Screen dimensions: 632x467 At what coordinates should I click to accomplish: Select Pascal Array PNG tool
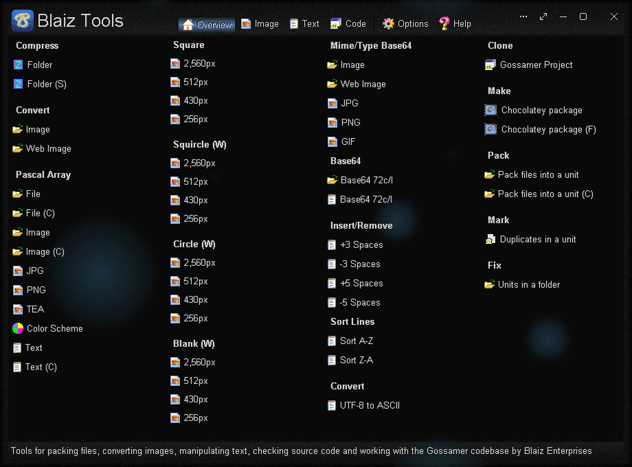point(30,290)
